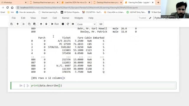Click the 'Dooley, Mr. Patrick' name
Image resolution: width=189 pixels, height=106 pixels.
pos(94,32)
